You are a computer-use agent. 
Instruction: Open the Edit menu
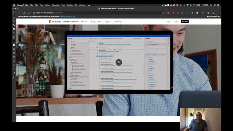coord(36,5)
